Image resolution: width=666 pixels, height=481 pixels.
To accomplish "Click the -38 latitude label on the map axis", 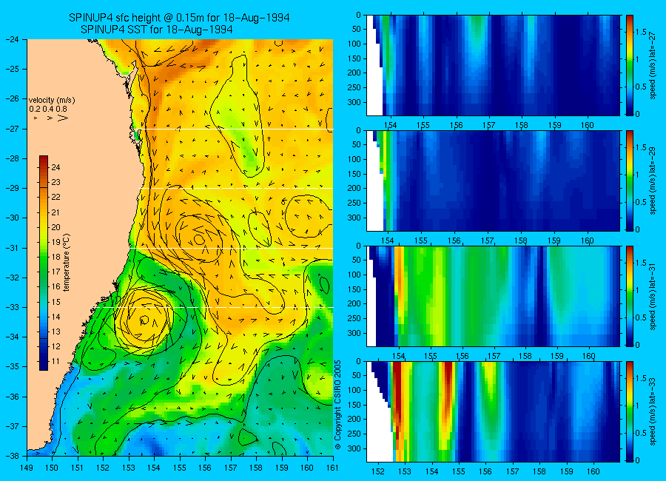I will click(x=13, y=456).
